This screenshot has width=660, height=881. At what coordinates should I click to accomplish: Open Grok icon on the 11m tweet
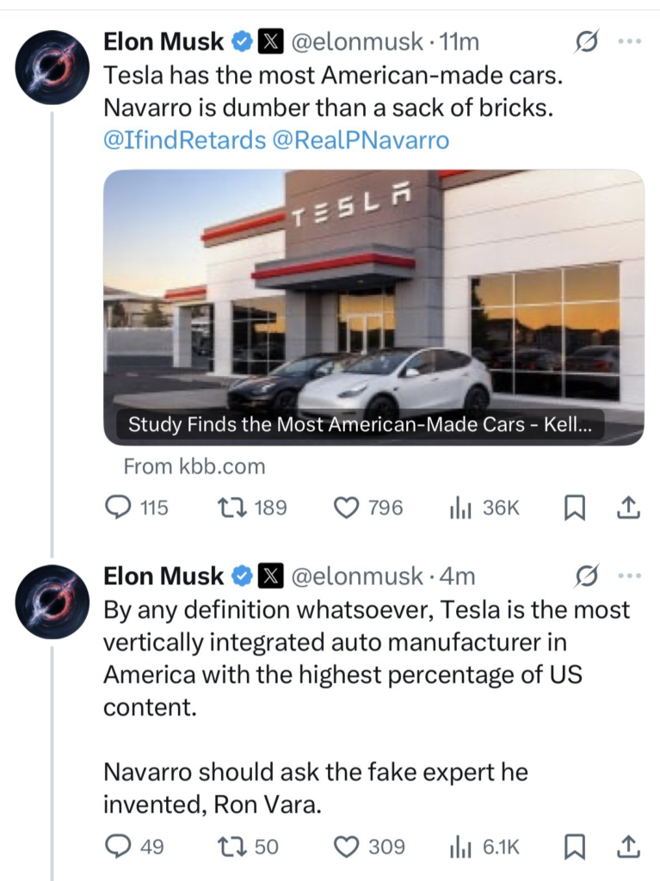[586, 41]
